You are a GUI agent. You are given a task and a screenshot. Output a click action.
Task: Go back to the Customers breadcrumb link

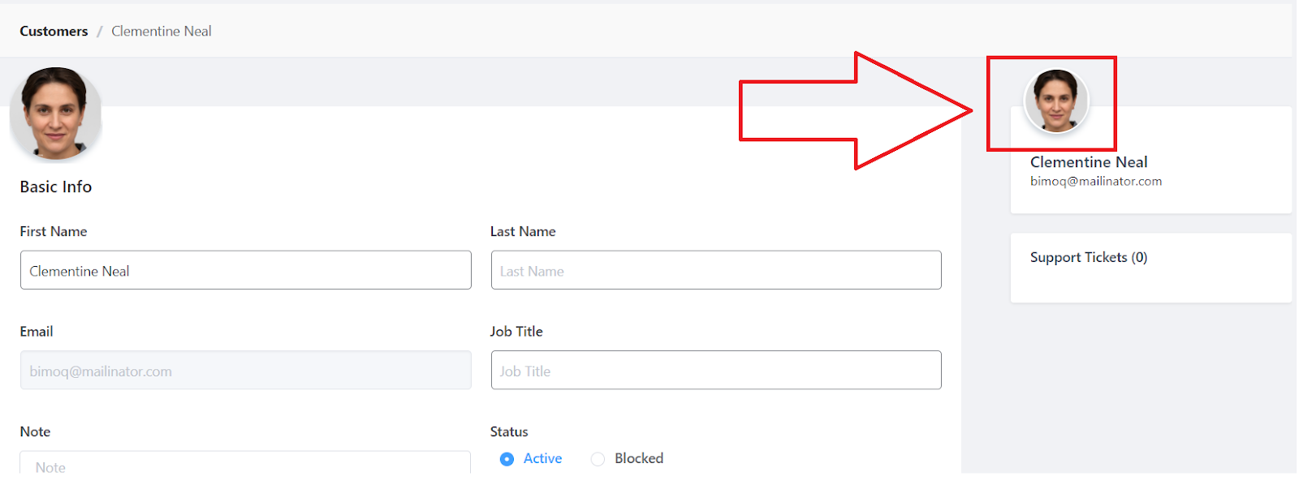coord(54,31)
